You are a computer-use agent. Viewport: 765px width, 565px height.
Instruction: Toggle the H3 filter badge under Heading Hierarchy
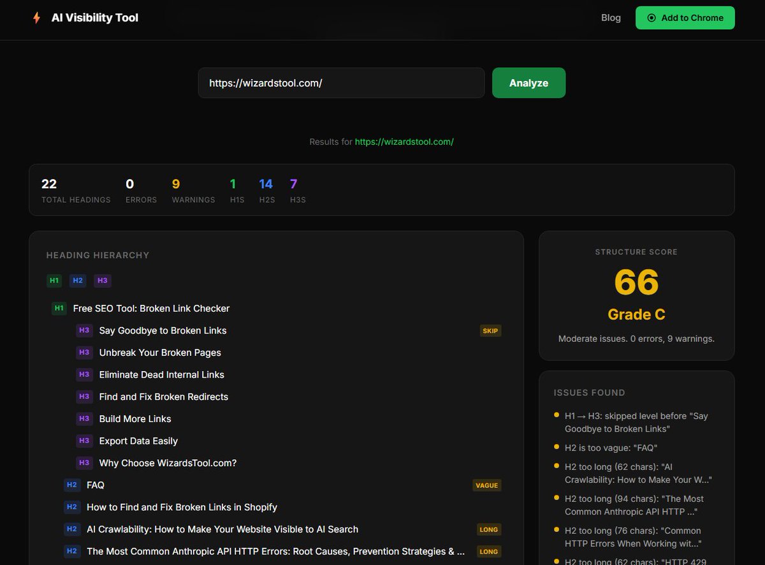[x=102, y=281]
